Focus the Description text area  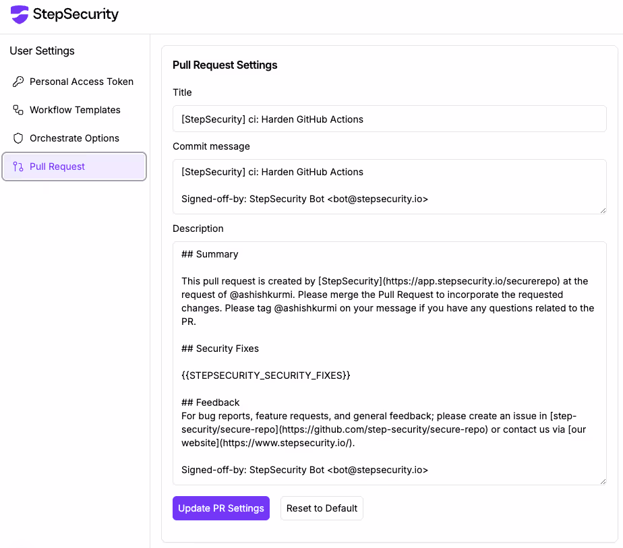click(x=390, y=363)
